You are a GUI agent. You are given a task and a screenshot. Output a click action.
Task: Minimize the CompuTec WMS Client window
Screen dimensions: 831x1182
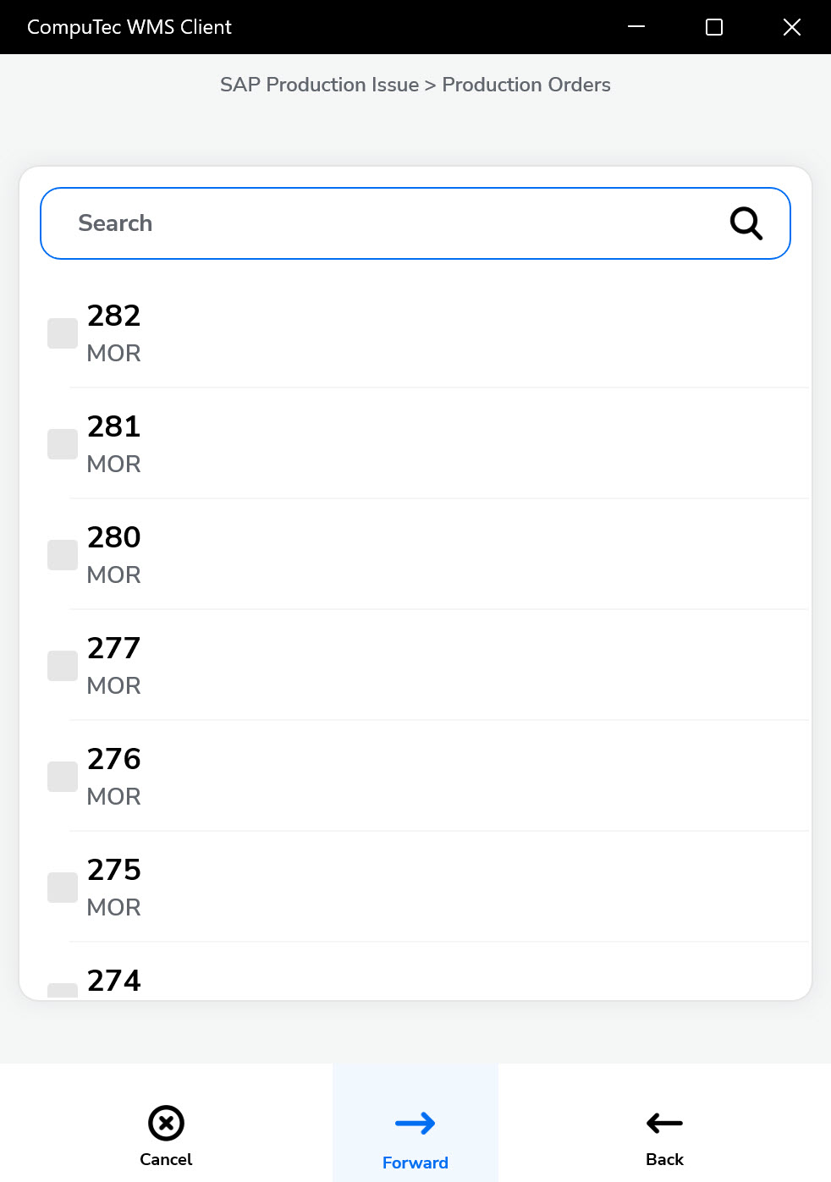(x=636, y=27)
